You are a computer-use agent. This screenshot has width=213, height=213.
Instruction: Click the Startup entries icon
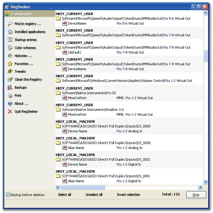[10, 40]
